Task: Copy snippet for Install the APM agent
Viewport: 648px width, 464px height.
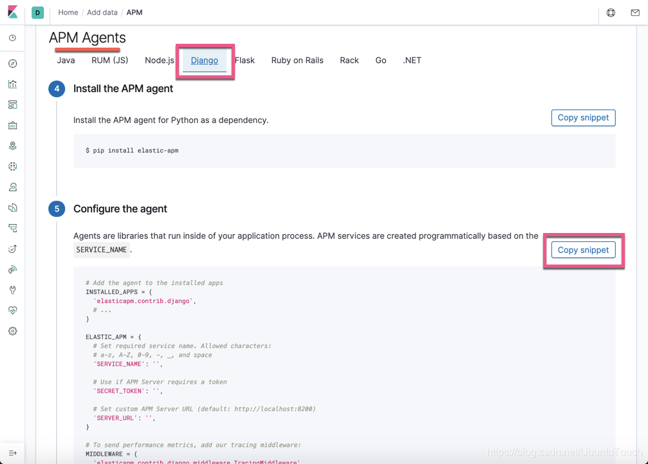Action: click(583, 118)
